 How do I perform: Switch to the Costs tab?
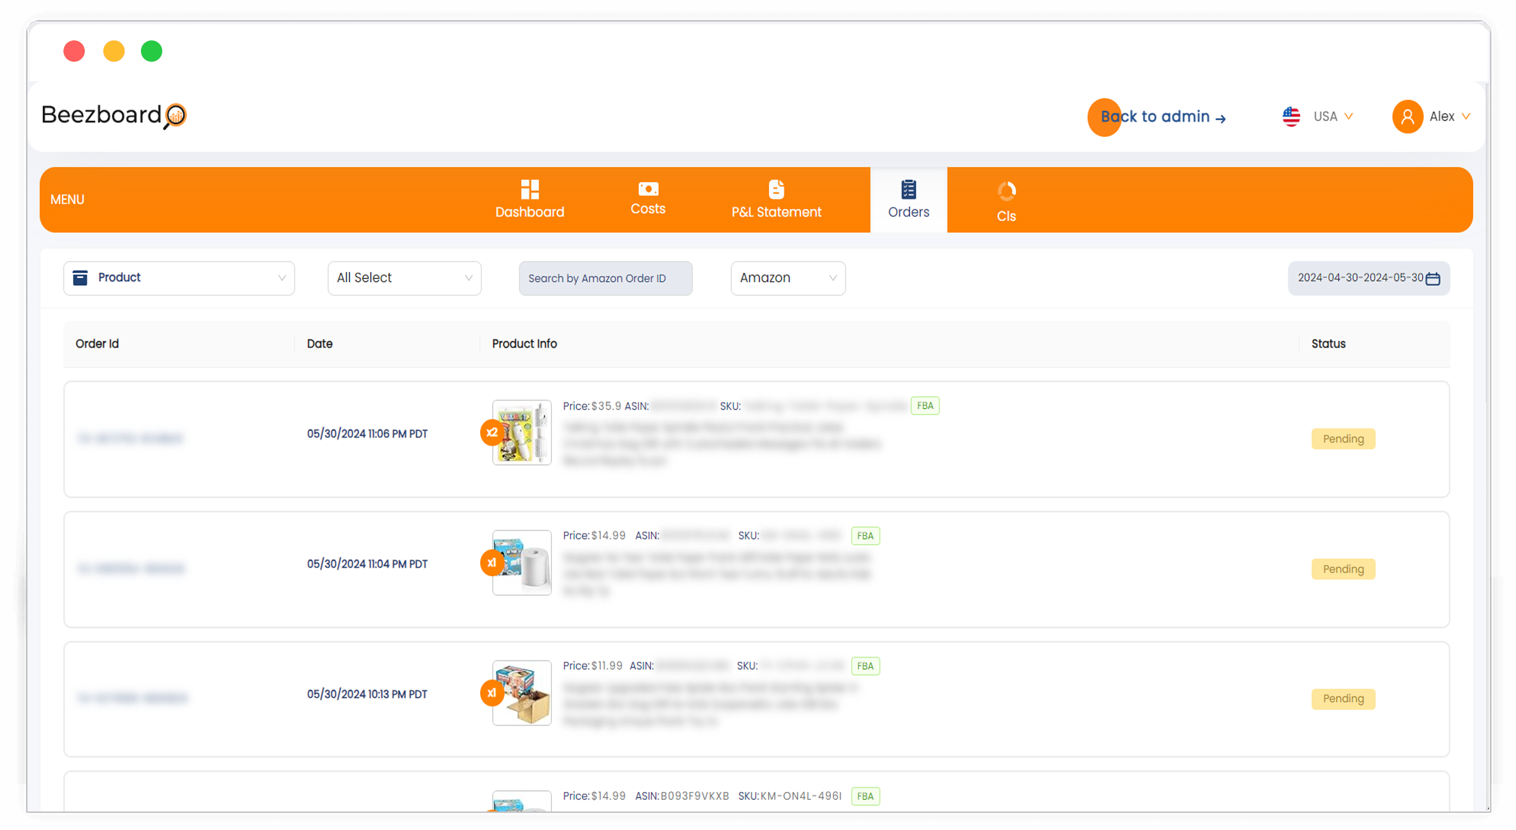[648, 199]
